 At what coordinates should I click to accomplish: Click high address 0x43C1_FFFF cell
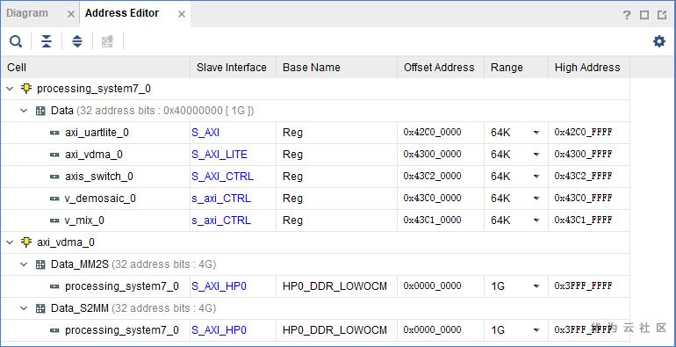(x=583, y=220)
